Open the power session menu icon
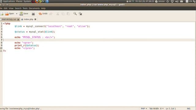This screenshot has width=196, height=110. pos(168,1)
